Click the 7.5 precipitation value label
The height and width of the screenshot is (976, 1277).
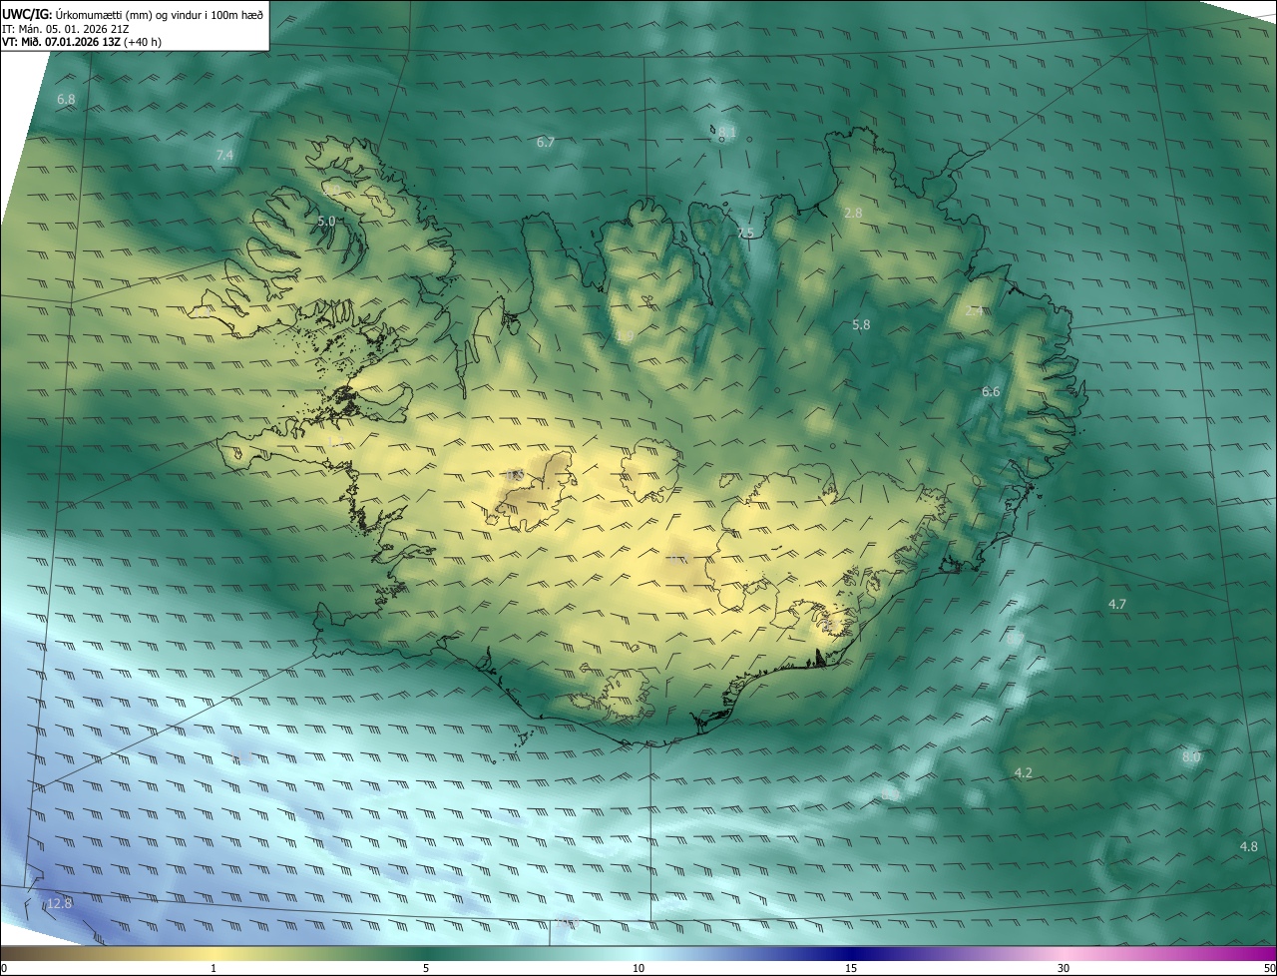click(745, 233)
